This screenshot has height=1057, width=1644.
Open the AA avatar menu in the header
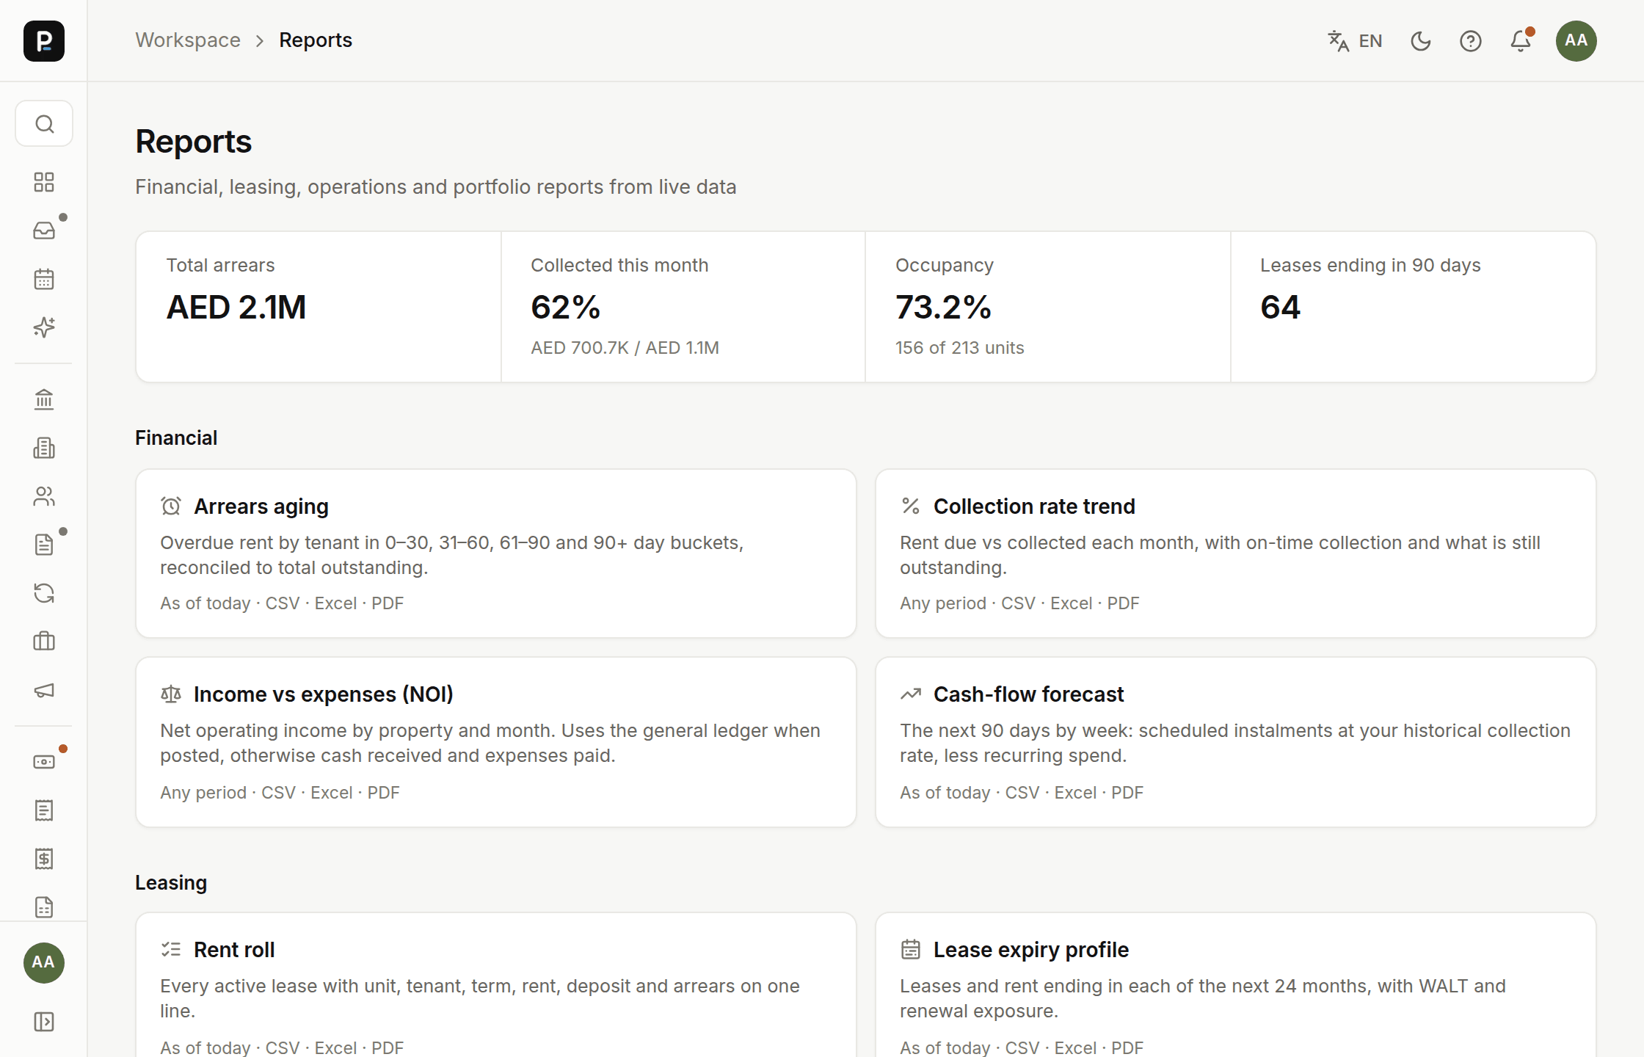(x=1576, y=41)
